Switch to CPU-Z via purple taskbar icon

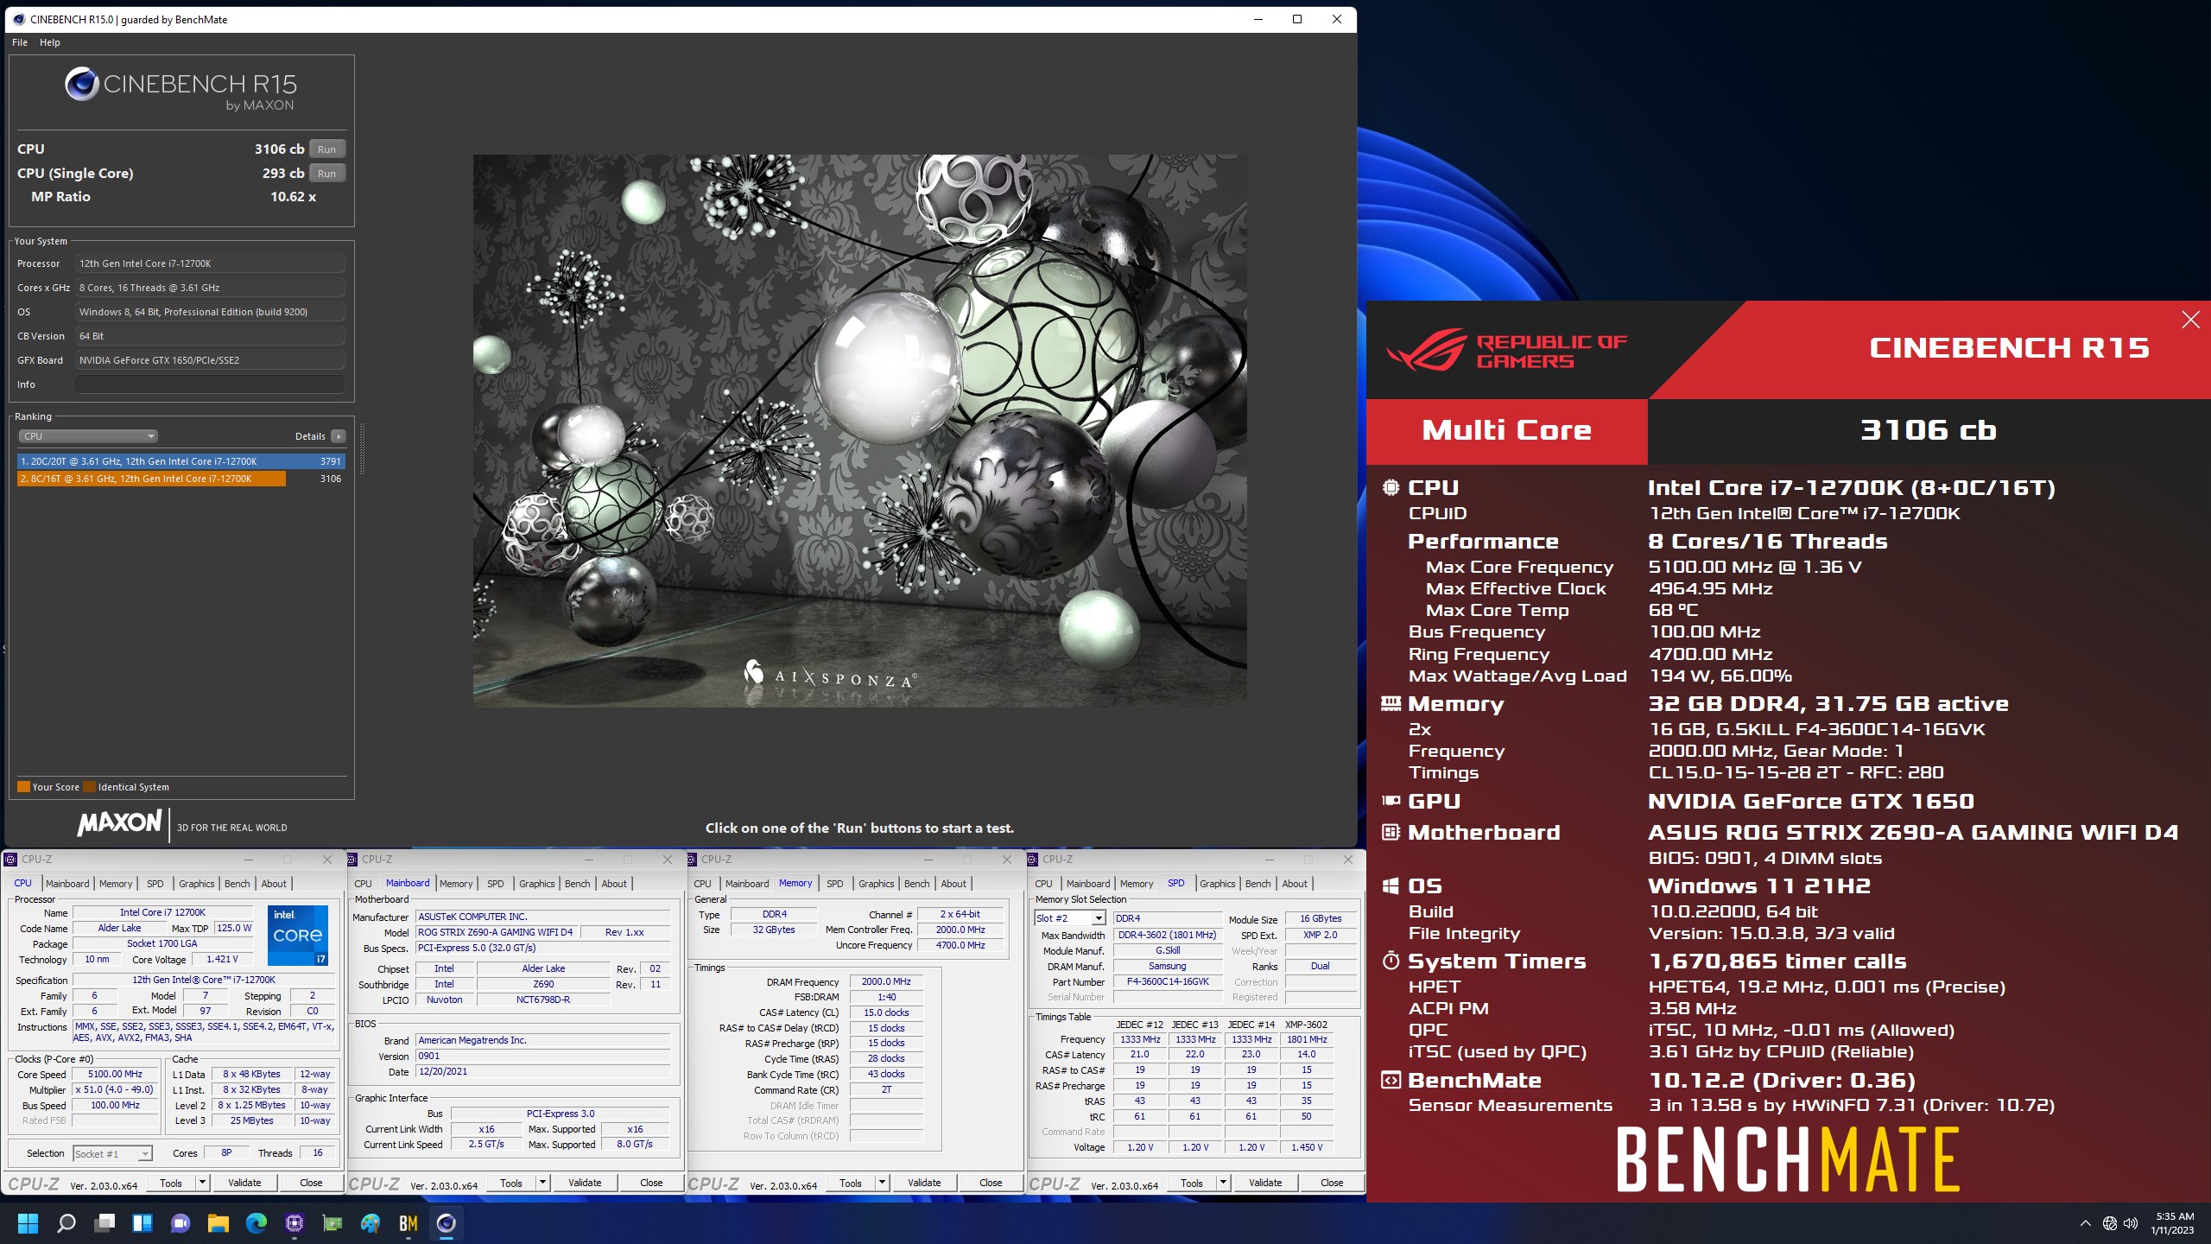[x=295, y=1223]
